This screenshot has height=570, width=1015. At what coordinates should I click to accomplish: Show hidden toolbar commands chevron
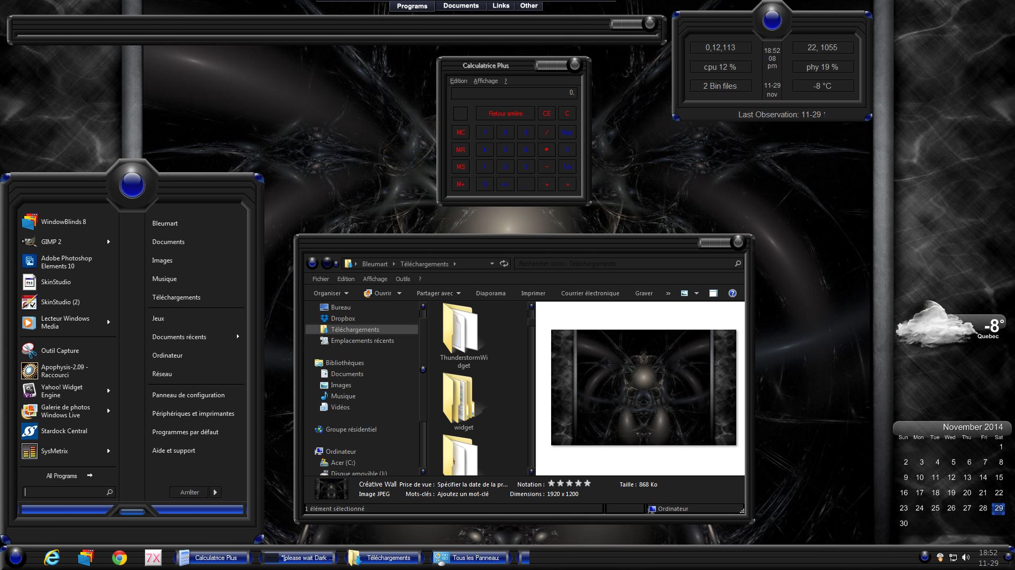(668, 293)
